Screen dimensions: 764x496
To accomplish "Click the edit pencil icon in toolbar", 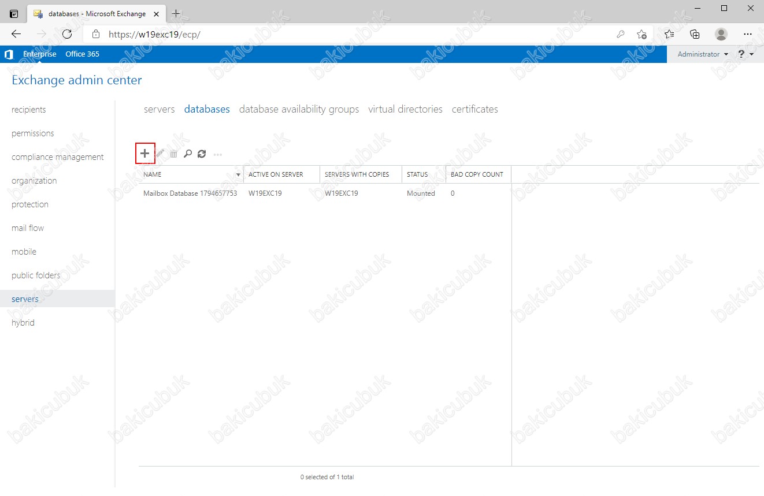I will click(160, 154).
